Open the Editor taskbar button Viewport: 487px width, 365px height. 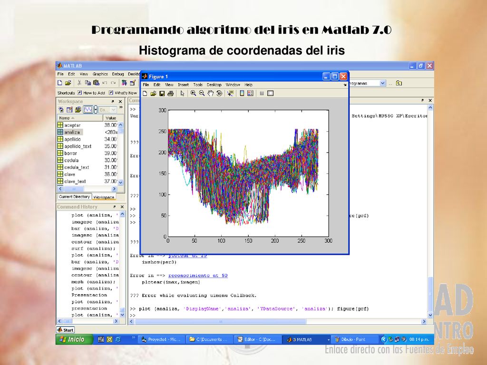click(x=258, y=339)
